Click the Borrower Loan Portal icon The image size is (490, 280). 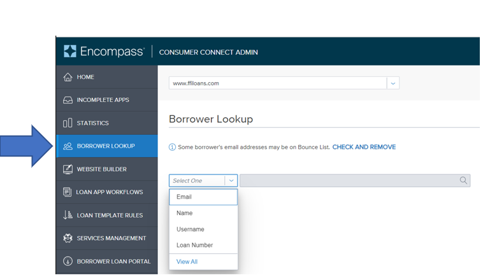(68, 262)
